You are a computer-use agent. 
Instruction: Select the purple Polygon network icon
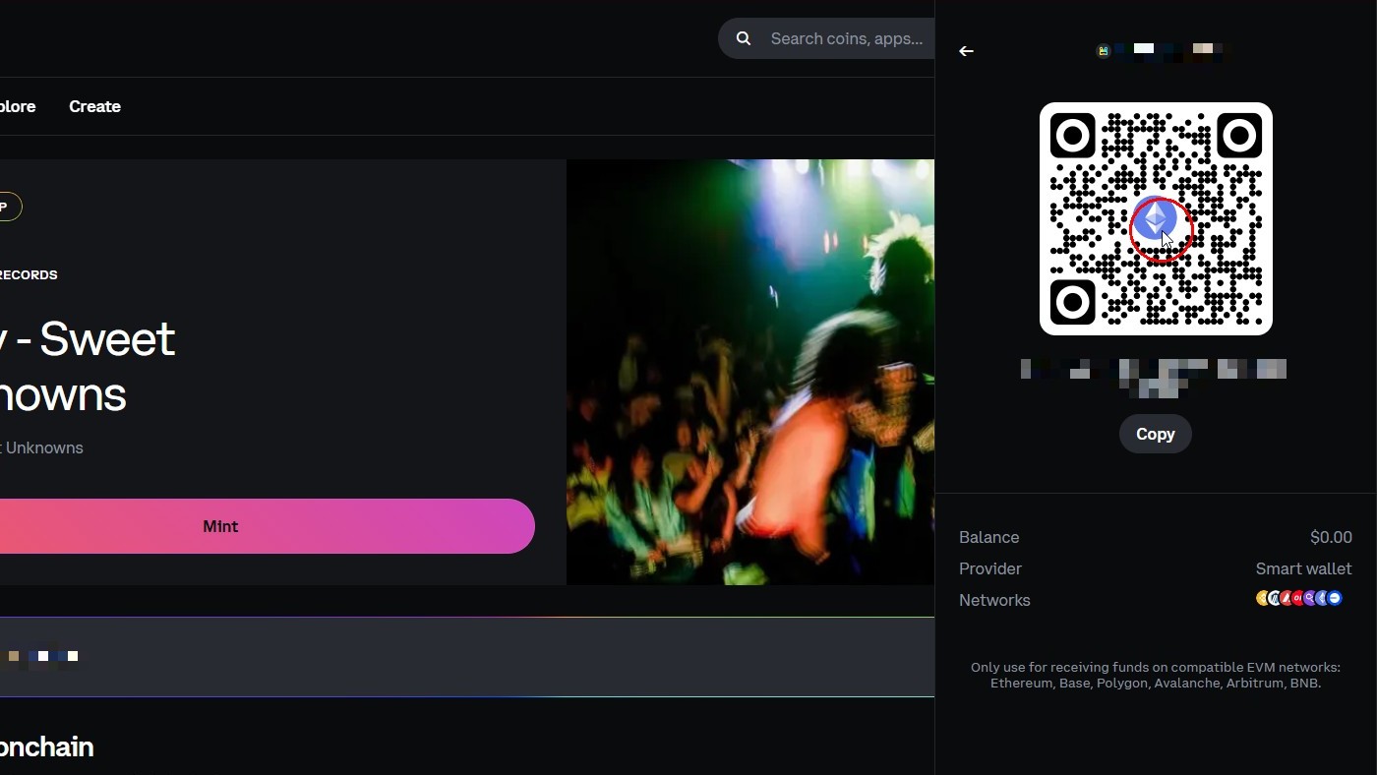1310,598
